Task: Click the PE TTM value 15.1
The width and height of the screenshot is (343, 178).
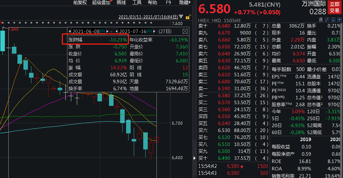Action: 300,84
